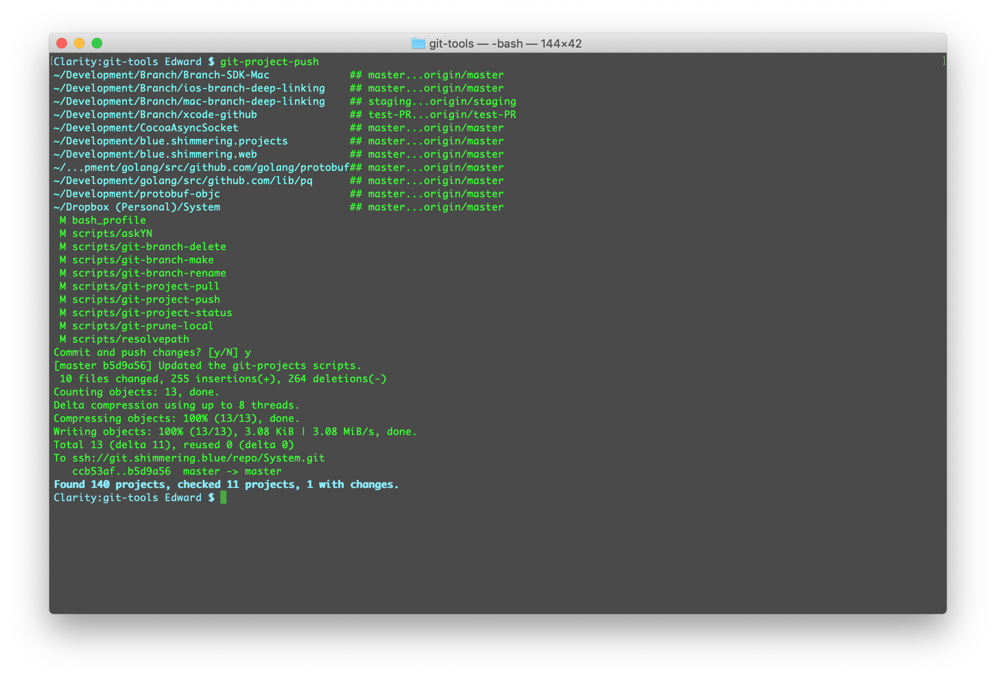
Task: Click the git-project-push command text
Action: click(x=269, y=62)
